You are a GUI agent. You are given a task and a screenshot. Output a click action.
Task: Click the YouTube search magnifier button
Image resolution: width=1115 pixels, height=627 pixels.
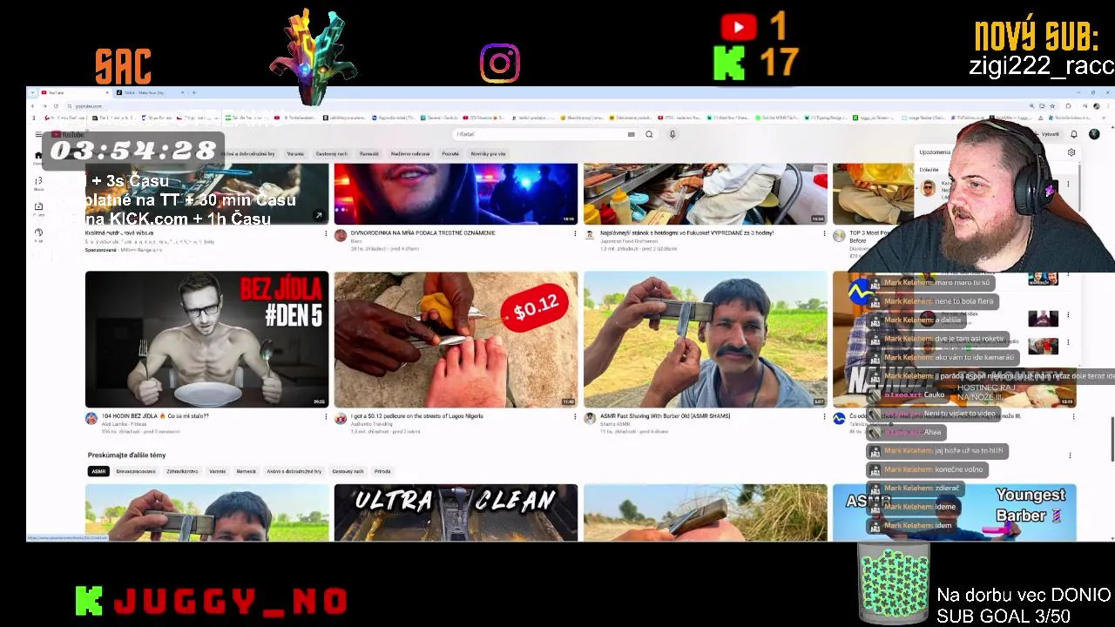point(649,134)
